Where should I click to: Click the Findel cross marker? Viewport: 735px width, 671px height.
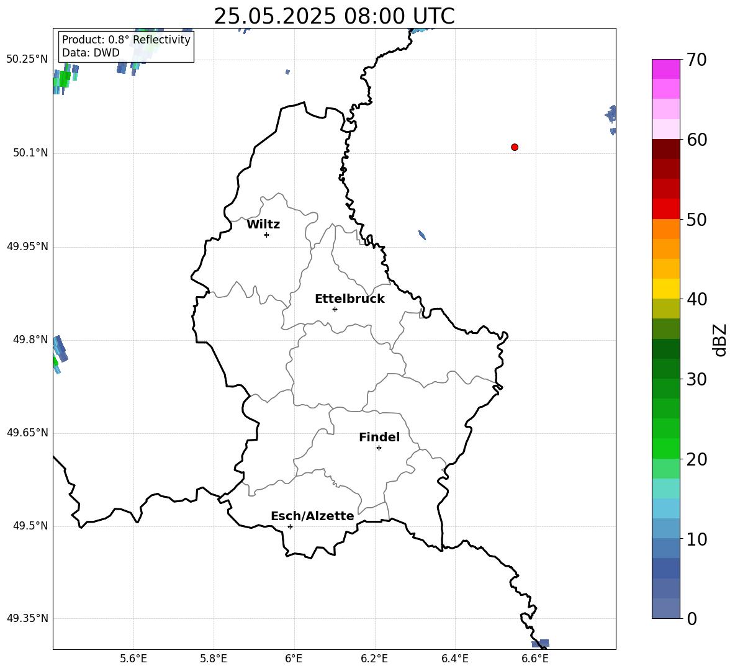pyautogui.click(x=379, y=448)
